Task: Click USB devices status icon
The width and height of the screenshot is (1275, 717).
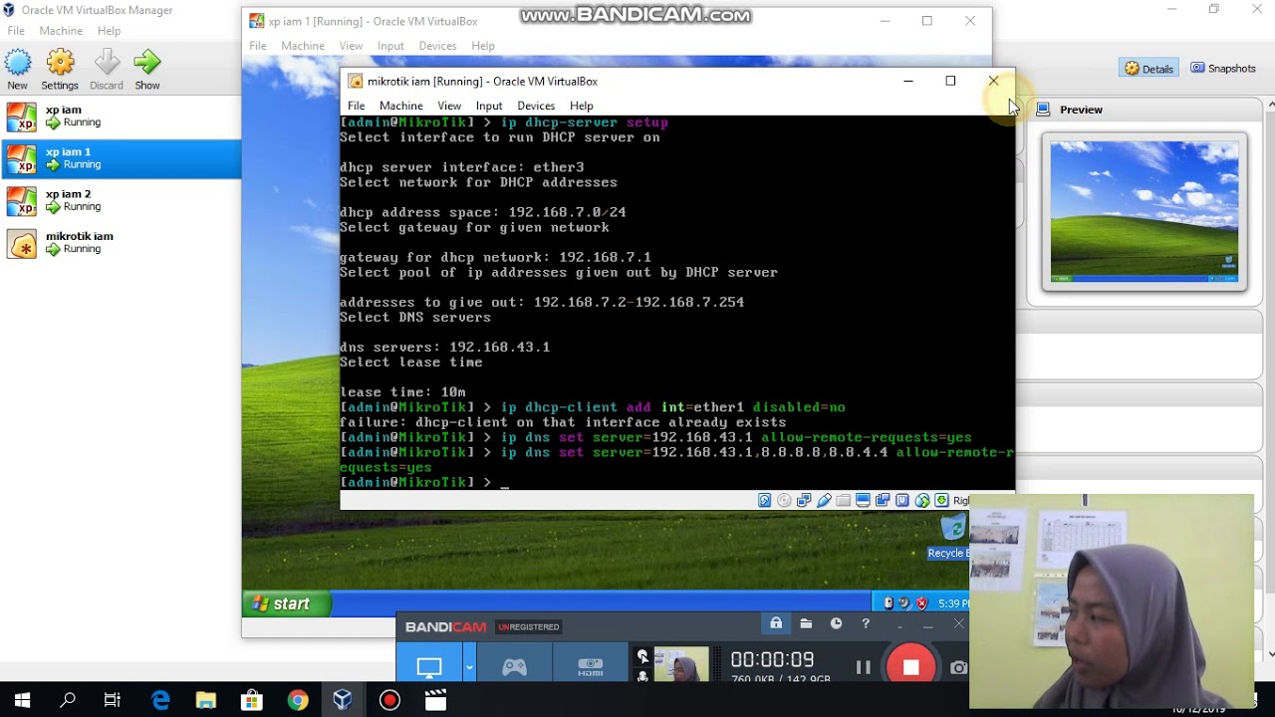Action: (x=824, y=501)
